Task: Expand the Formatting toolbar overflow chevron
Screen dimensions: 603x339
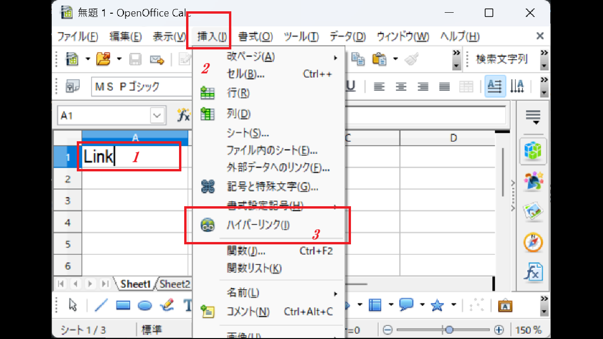Action: [545, 86]
